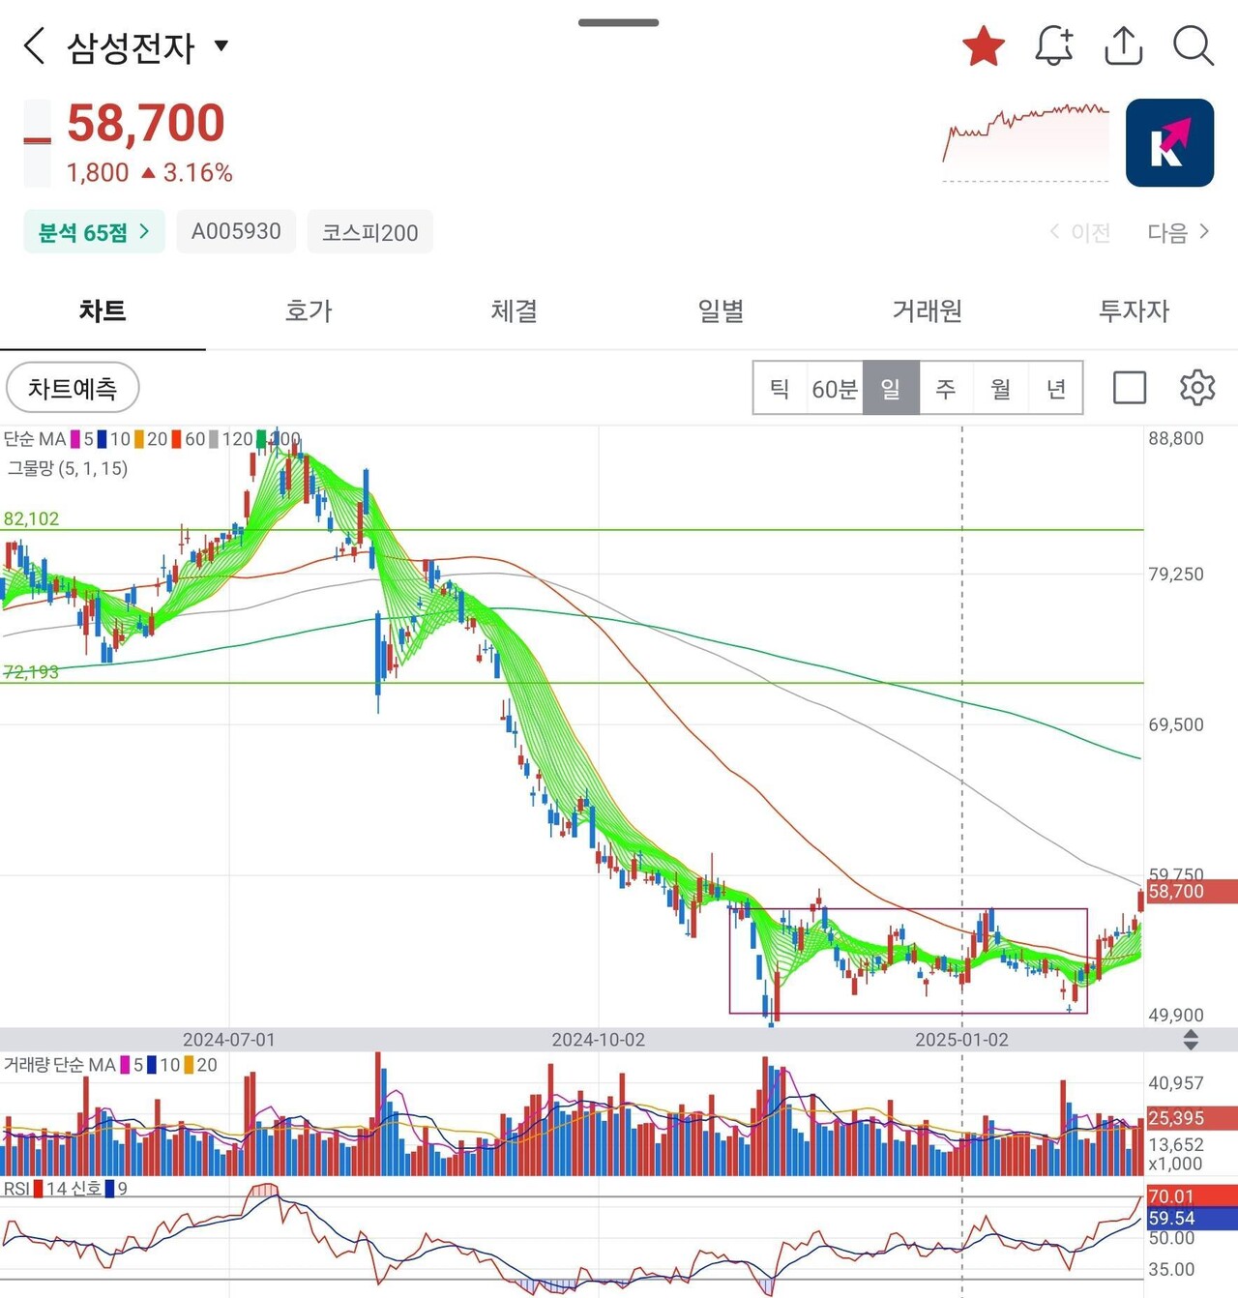Open chart settings gear icon
This screenshot has width=1238, height=1298.
[x=1196, y=388]
